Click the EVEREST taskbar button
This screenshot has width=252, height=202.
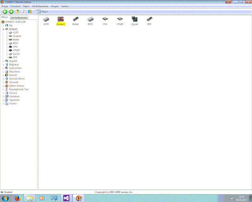[x=79, y=198]
